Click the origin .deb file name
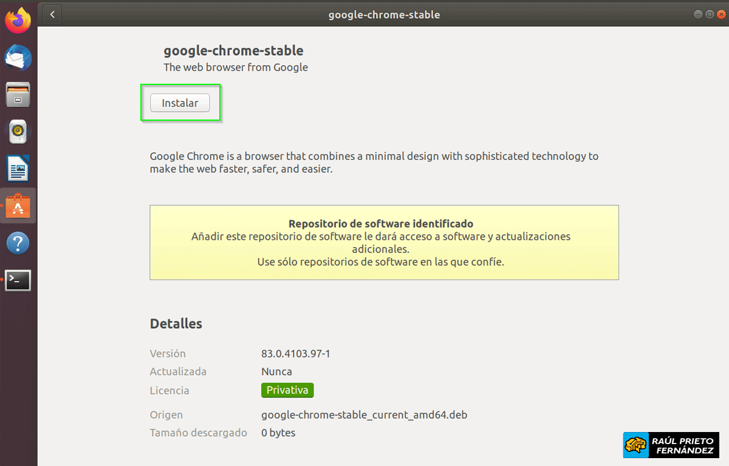The width and height of the screenshot is (729, 466). (x=364, y=414)
